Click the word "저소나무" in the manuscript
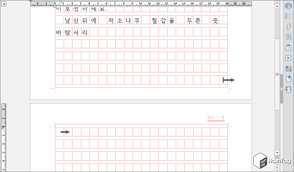 click(x=124, y=20)
